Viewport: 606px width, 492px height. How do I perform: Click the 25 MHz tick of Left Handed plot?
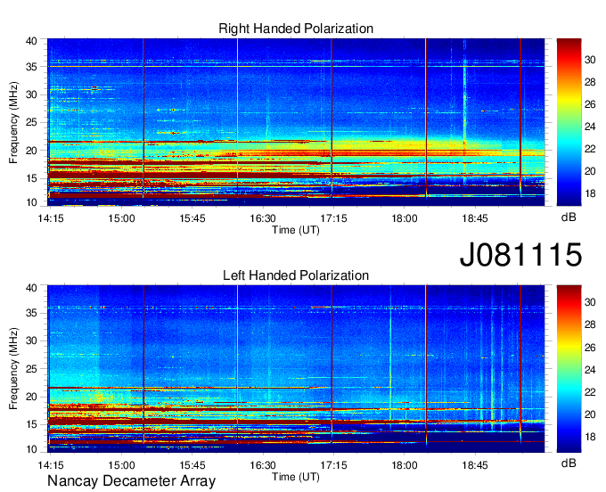[31, 369]
